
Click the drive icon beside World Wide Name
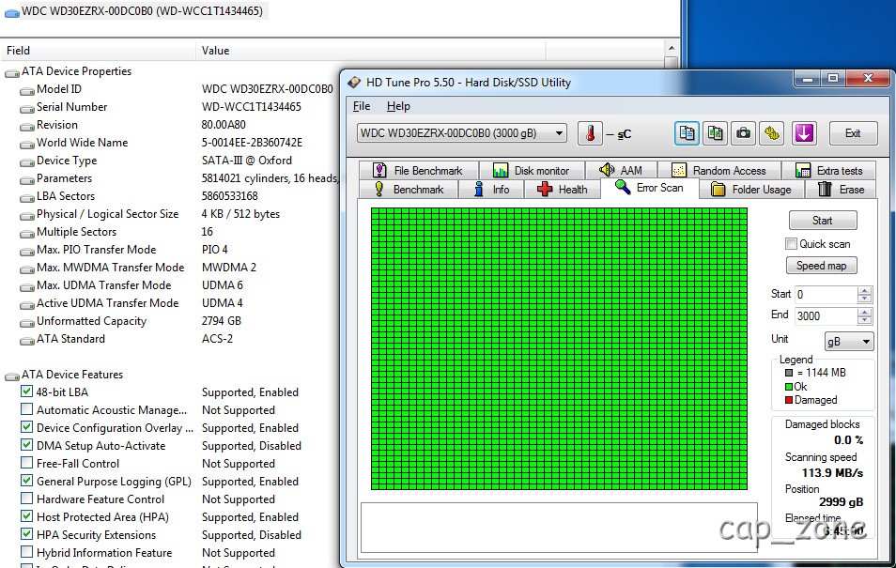(26, 144)
